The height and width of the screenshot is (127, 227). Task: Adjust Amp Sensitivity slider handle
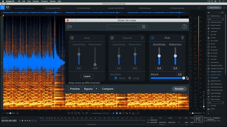click(79, 54)
